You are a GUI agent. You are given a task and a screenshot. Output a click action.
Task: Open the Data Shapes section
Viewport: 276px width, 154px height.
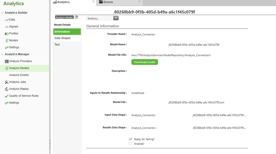point(67,38)
